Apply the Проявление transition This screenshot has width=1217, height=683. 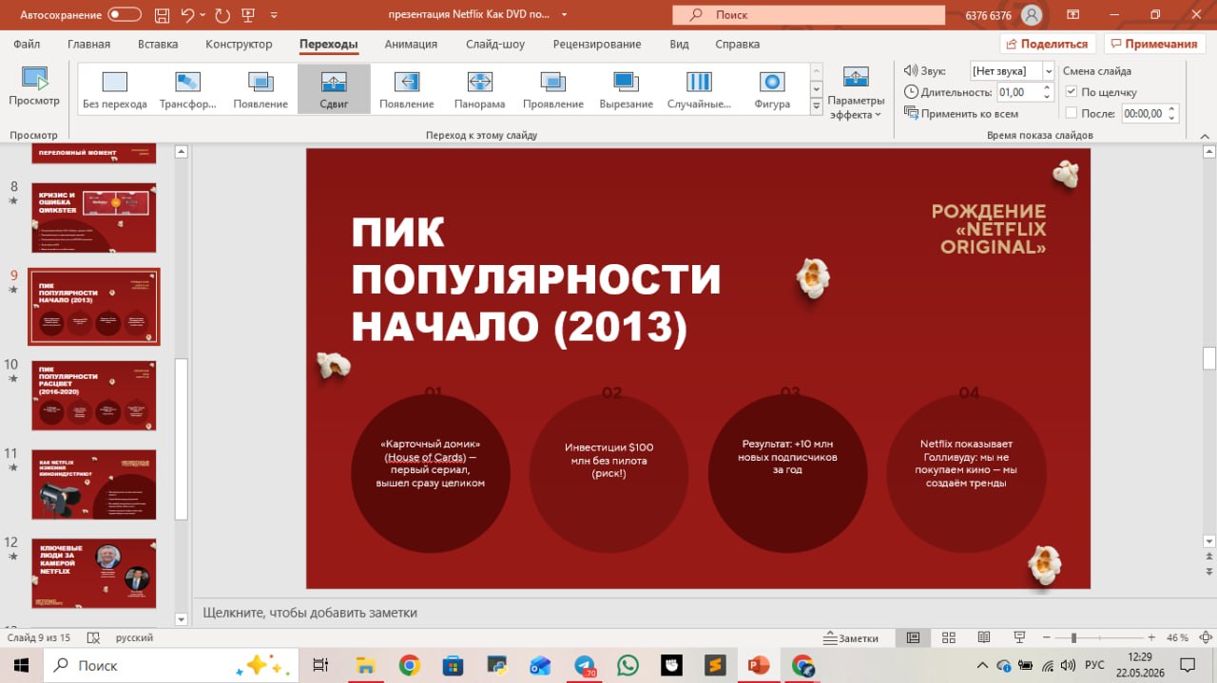pos(552,90)
